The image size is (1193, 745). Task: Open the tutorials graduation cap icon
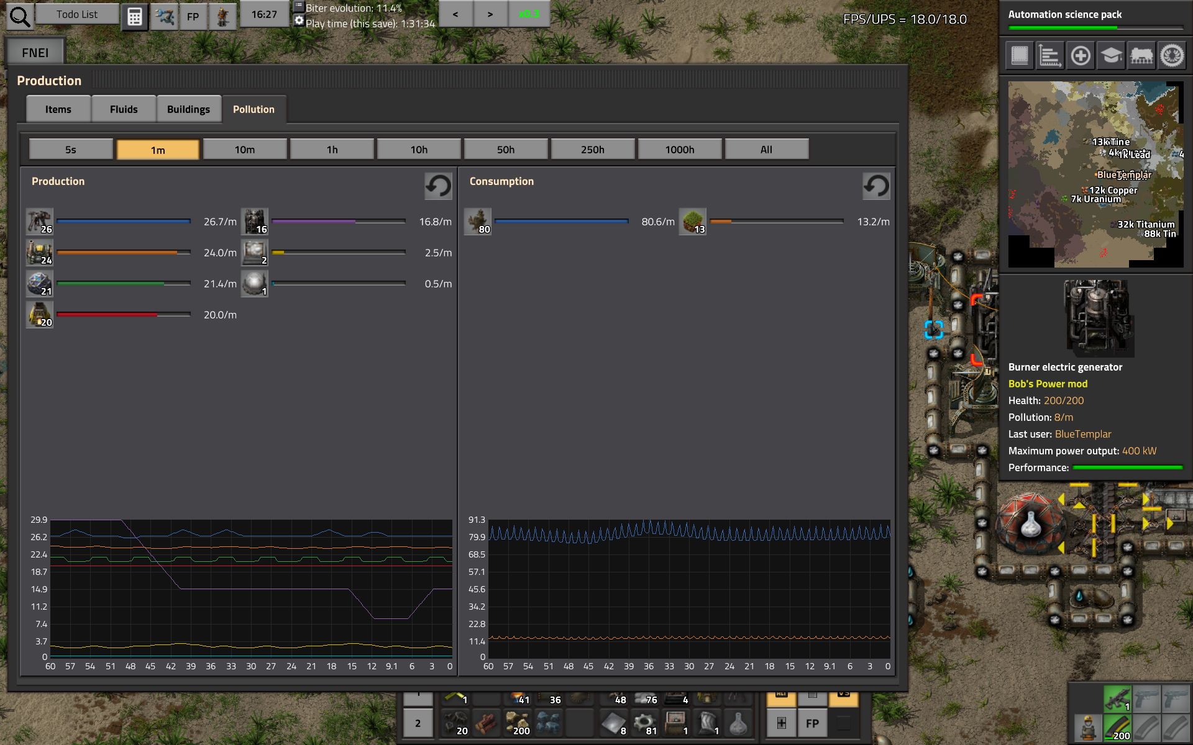1111,55
